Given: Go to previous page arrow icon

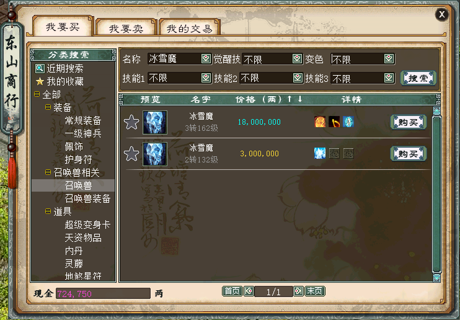Looking at the screenshot, I should coord(249,291).
